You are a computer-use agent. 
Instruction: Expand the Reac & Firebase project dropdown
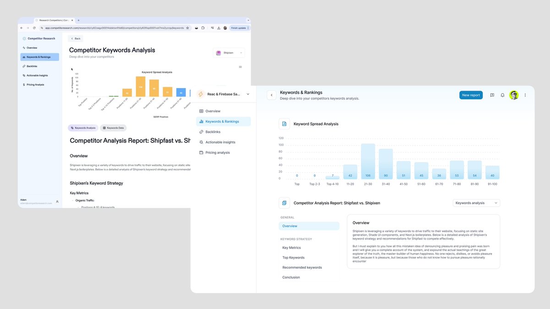coord(248,94)
